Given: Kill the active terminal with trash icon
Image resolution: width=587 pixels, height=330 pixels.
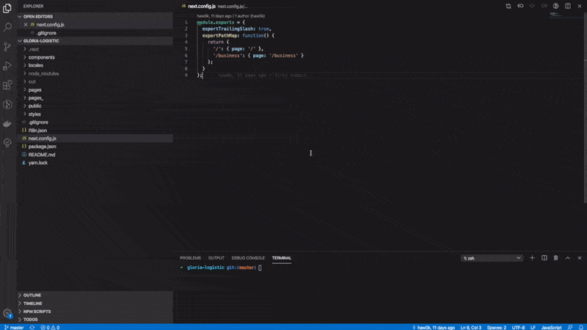Looking at the screenshot, I should click(555, 258).
